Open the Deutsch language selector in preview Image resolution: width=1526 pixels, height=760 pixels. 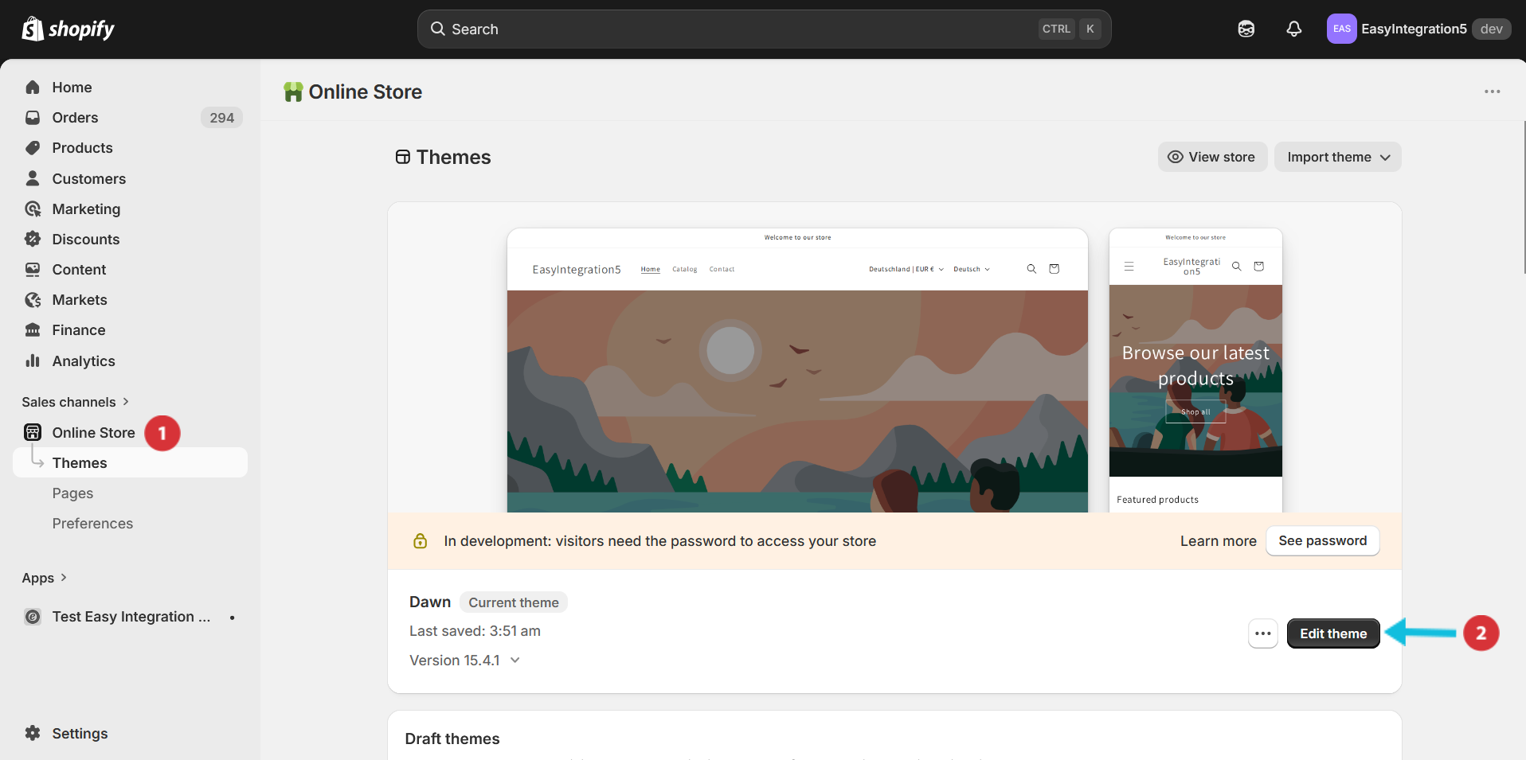point(972,269)
